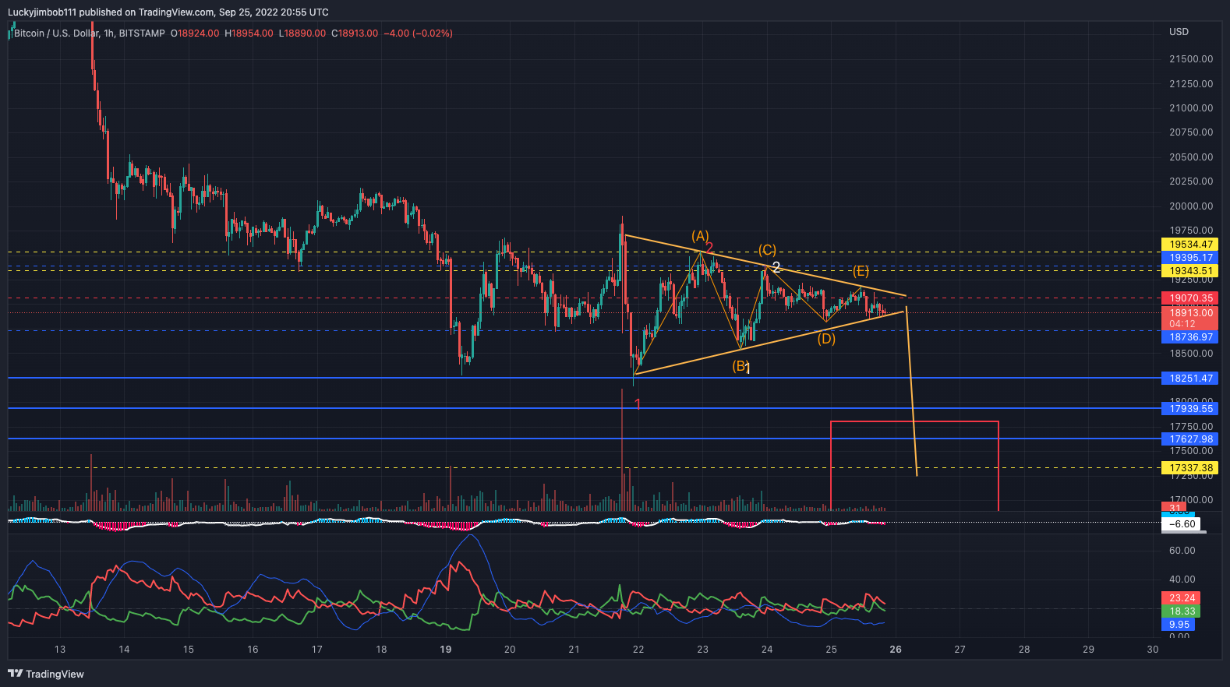Select the red 19070.35 price label
Viewport: 1230px width, 687px height.
[1189, 298]
